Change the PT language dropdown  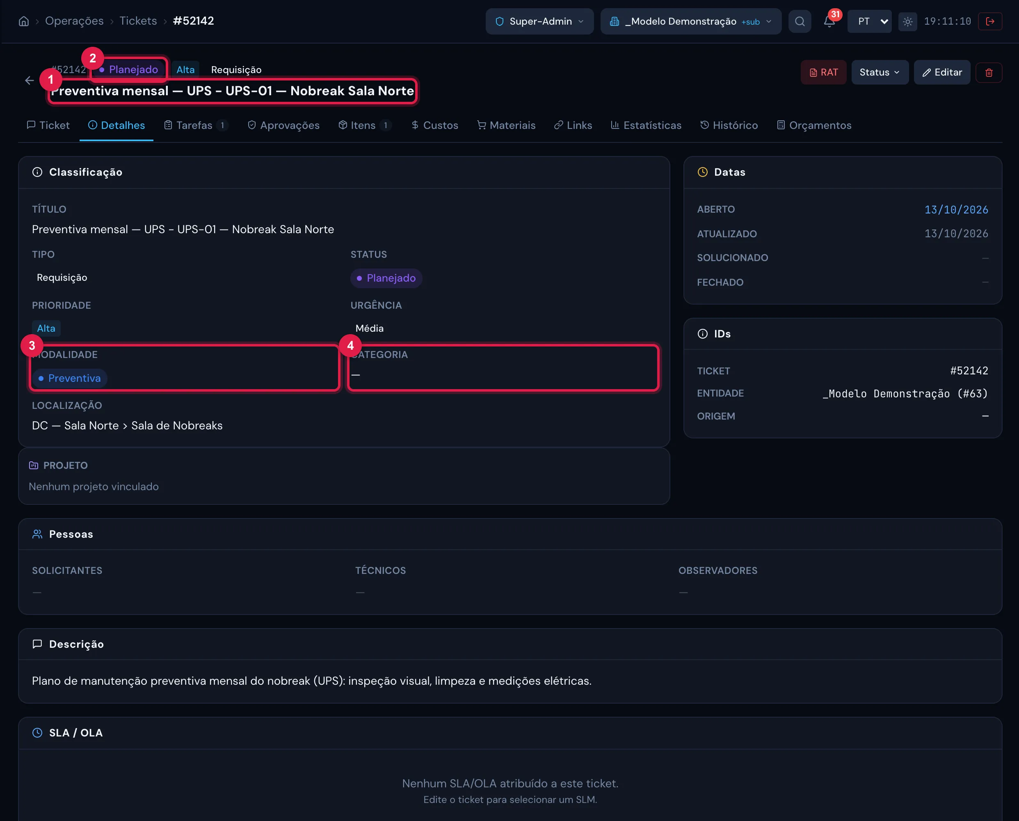click(x=869, y=21)
